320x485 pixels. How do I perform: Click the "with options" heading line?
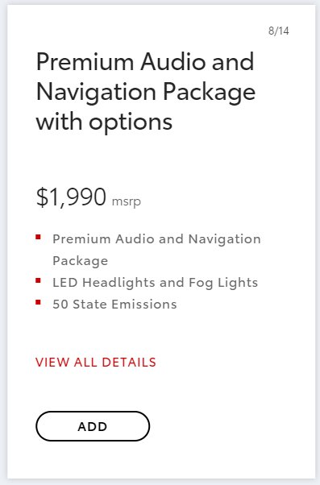(x=104, y=122)
